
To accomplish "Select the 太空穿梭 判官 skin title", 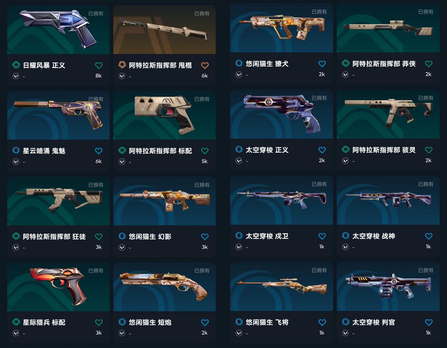I will (373, 322).
